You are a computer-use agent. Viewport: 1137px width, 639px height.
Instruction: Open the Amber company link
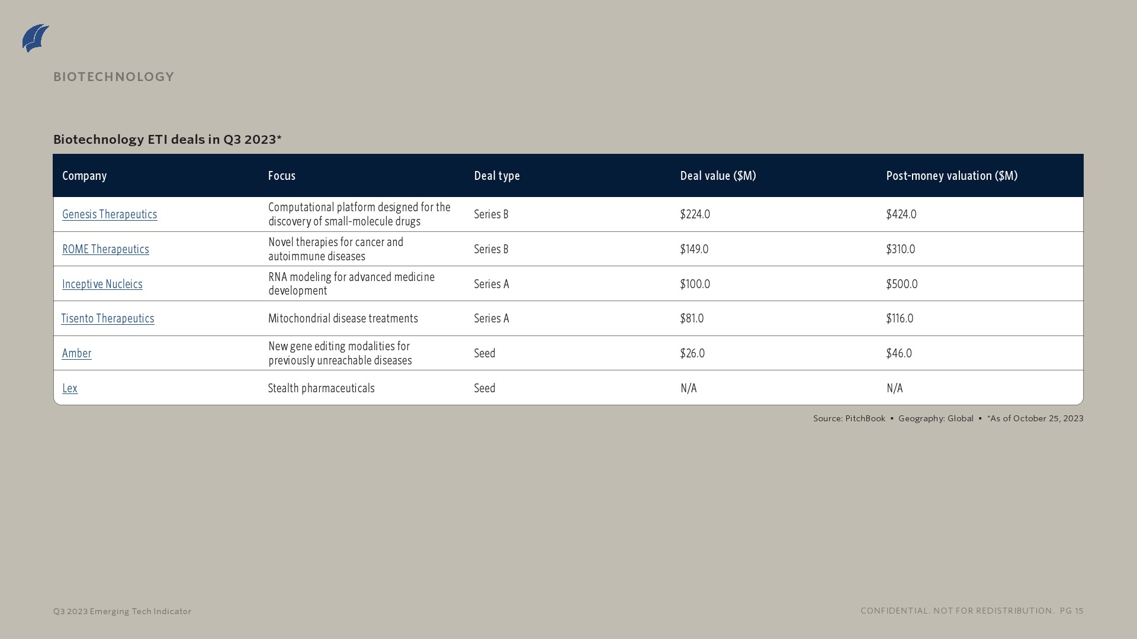pos(77,353)
